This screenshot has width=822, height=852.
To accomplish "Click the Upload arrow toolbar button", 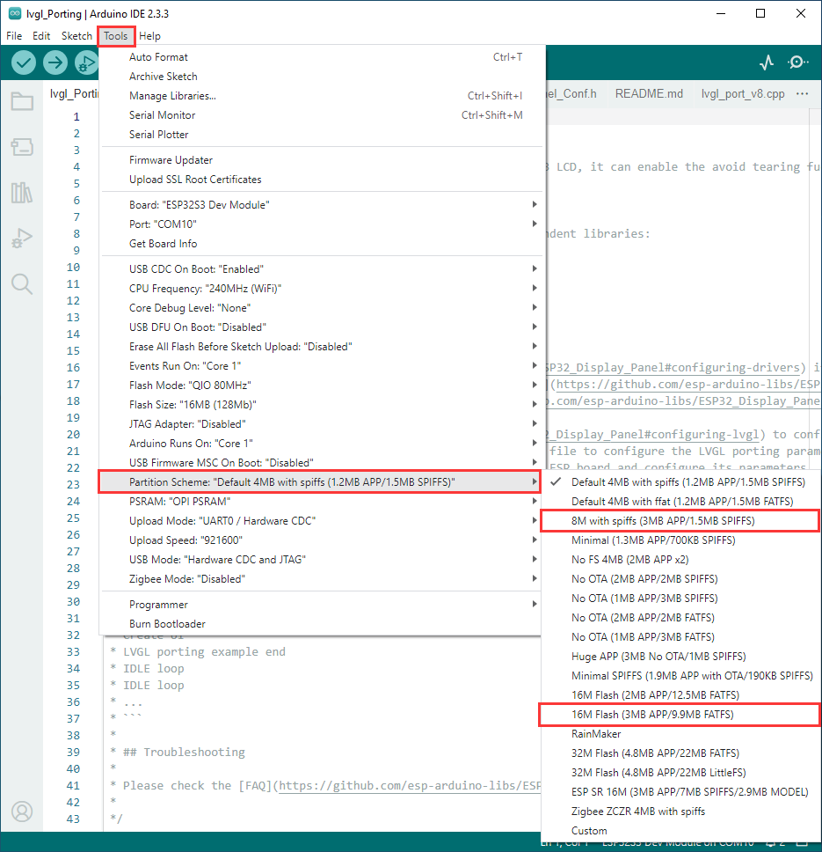I will click(55, 62).
